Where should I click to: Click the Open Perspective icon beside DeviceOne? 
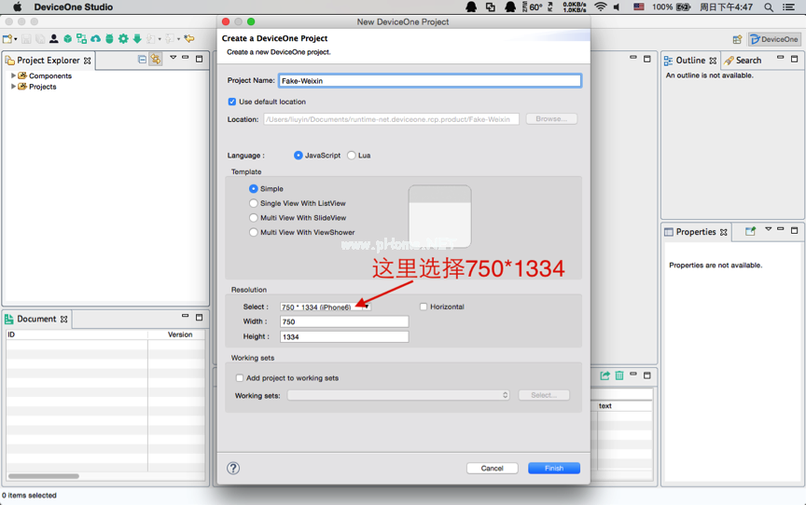(737, 39)
